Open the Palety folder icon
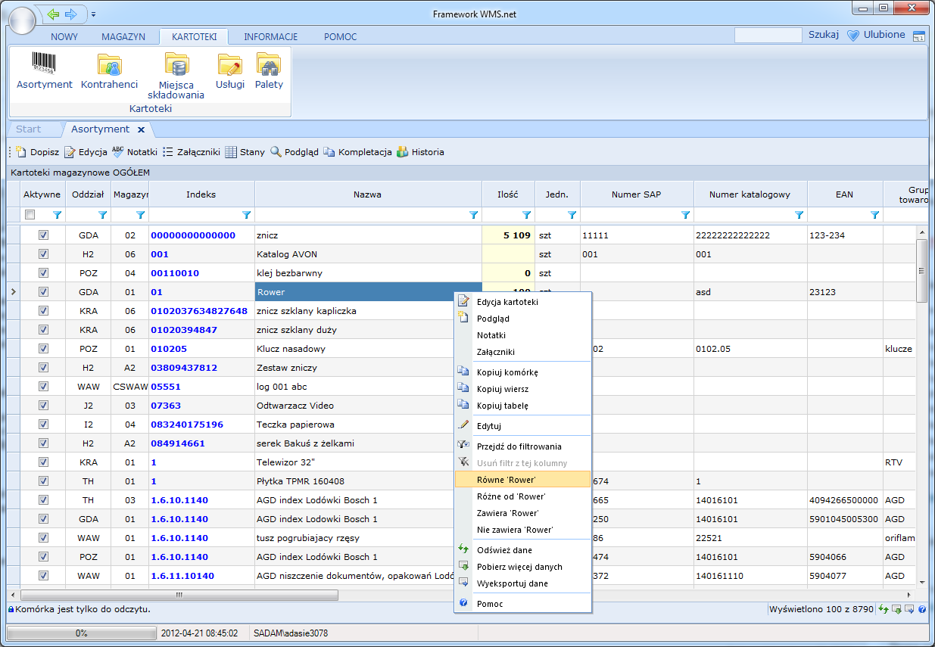Image resolution: width=935 pixels, height=647 pixels. pyautogui.click(x=268, y=66)
